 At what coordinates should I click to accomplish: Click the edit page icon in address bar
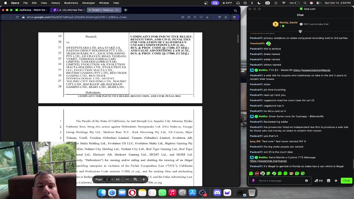(x=183, y=17)
